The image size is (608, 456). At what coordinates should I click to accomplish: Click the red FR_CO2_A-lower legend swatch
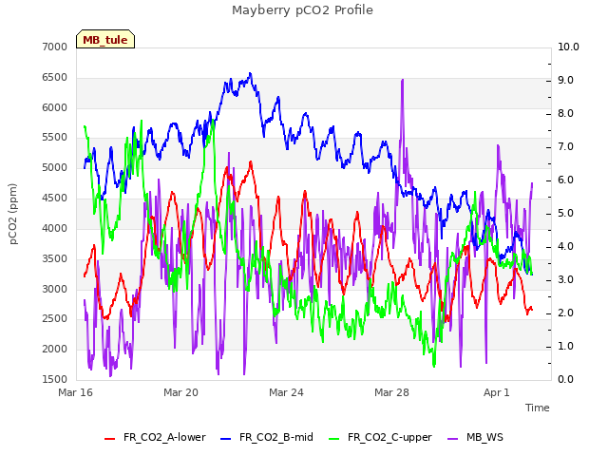[x=110, y=439]
